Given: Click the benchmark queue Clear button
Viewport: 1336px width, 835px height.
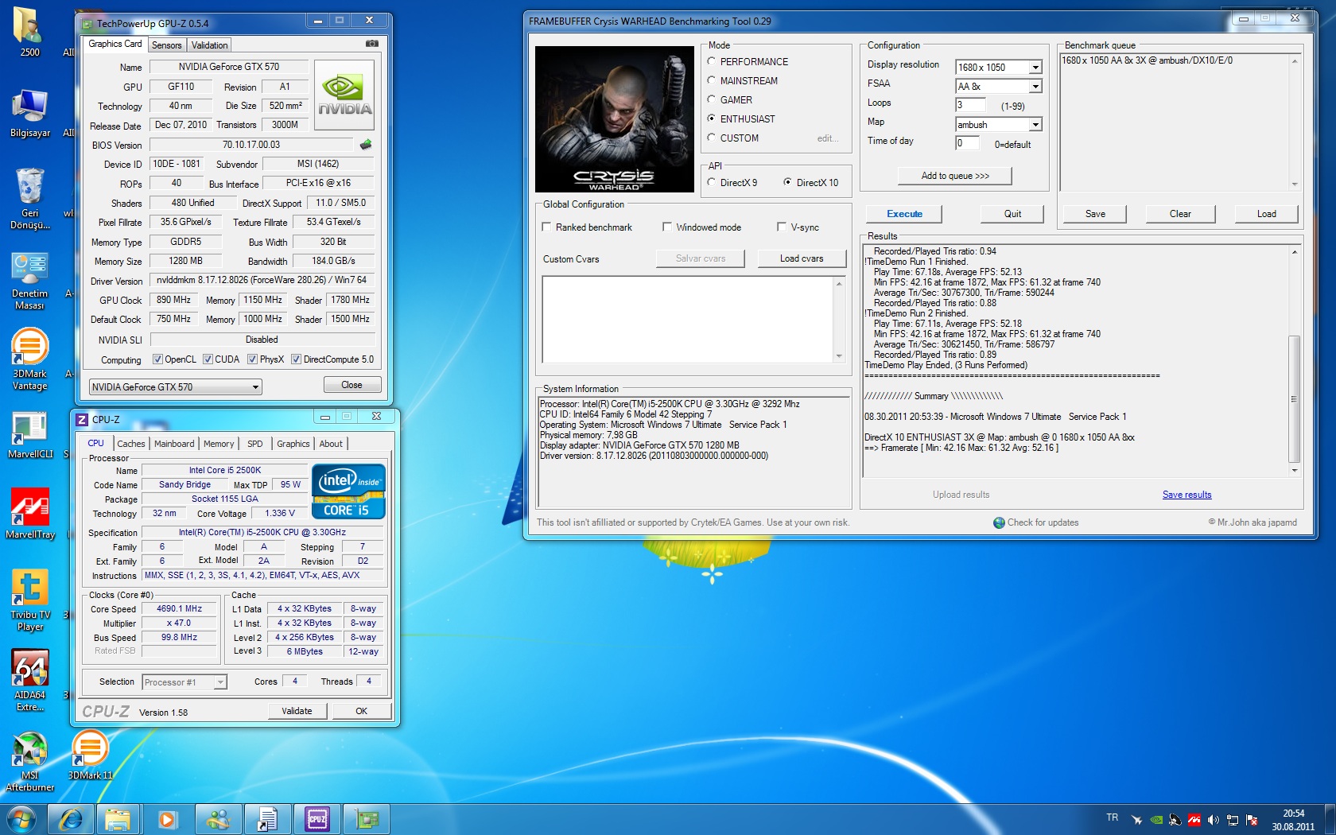Looking at the screenshot, I should coord(1180,214).
